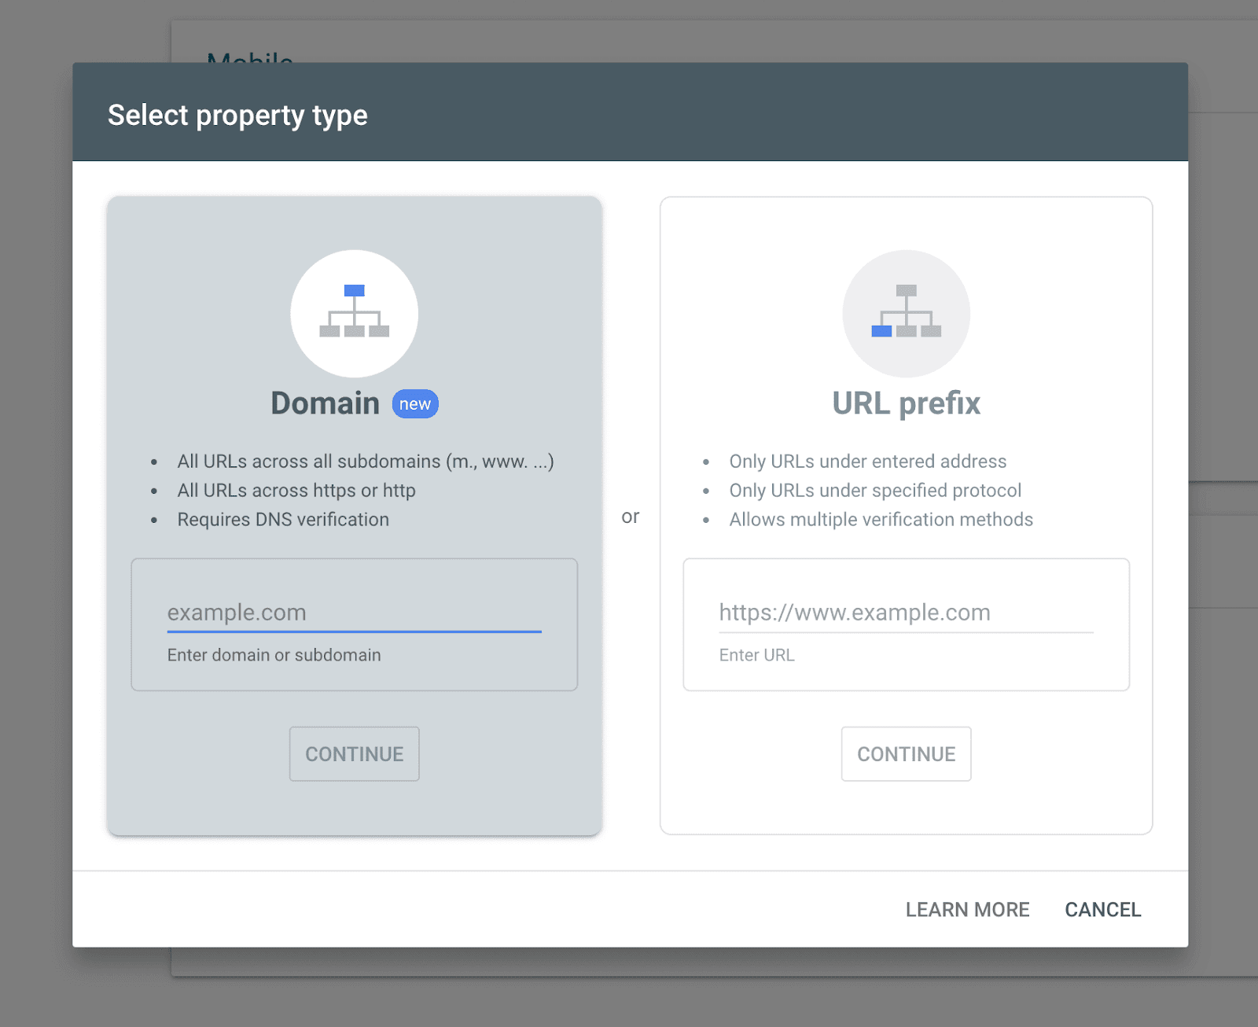Screen dimensions: 1258x1027
Task: Click the blue 'new' badge
Action: tap(415, 404)
